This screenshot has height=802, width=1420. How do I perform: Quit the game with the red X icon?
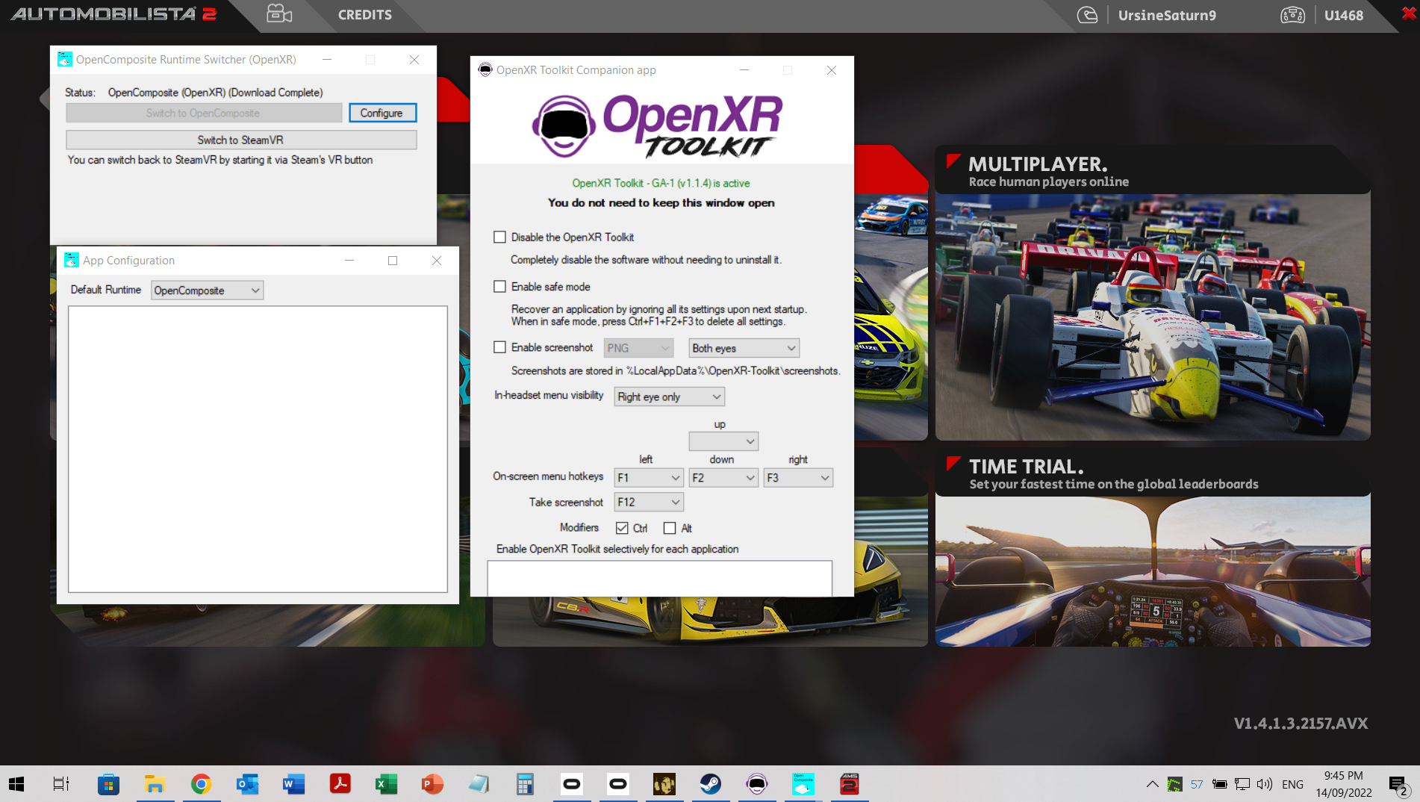1409,13
